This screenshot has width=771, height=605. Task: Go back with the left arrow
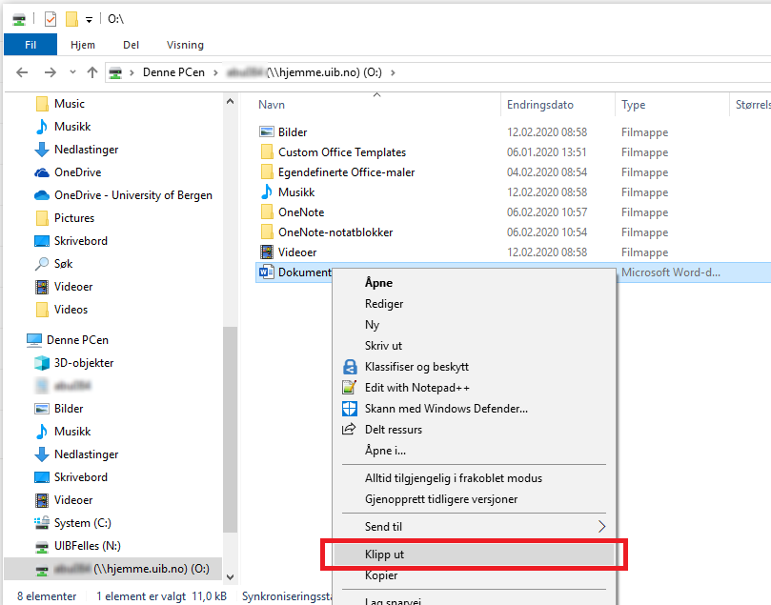[x=22, y=72]
